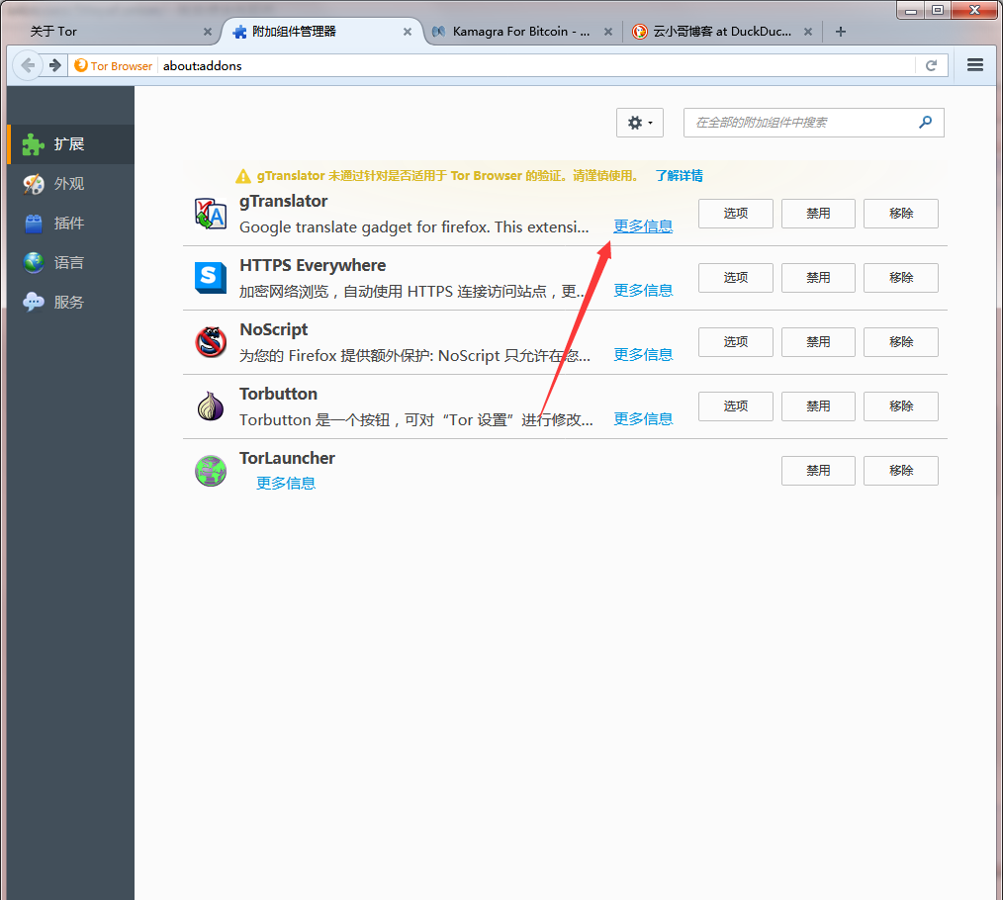This screenshot has width=1003, height=900.
Task: Open 选项 options for HTTPS Everywhere
Action: pyautogui.click(x=736, y=278)
